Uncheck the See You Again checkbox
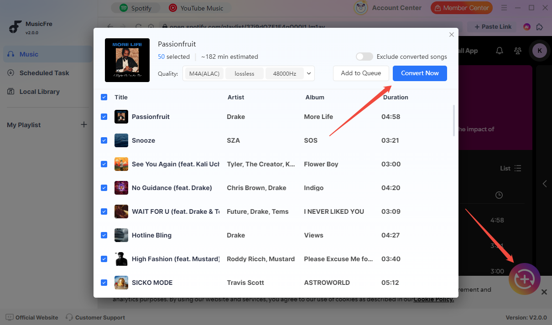Viewport: 552px width, 325px height. point(104,164)
